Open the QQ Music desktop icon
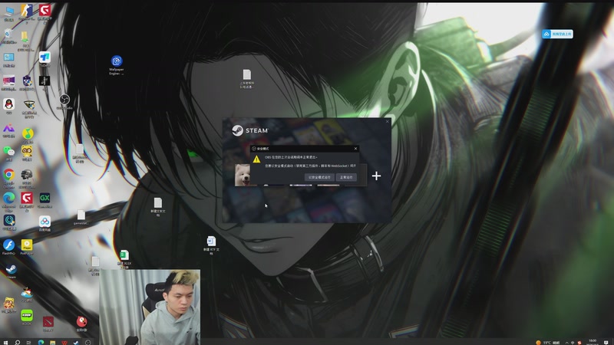The width and height of the screenshot is (614, 345). [x=27, y=136]
